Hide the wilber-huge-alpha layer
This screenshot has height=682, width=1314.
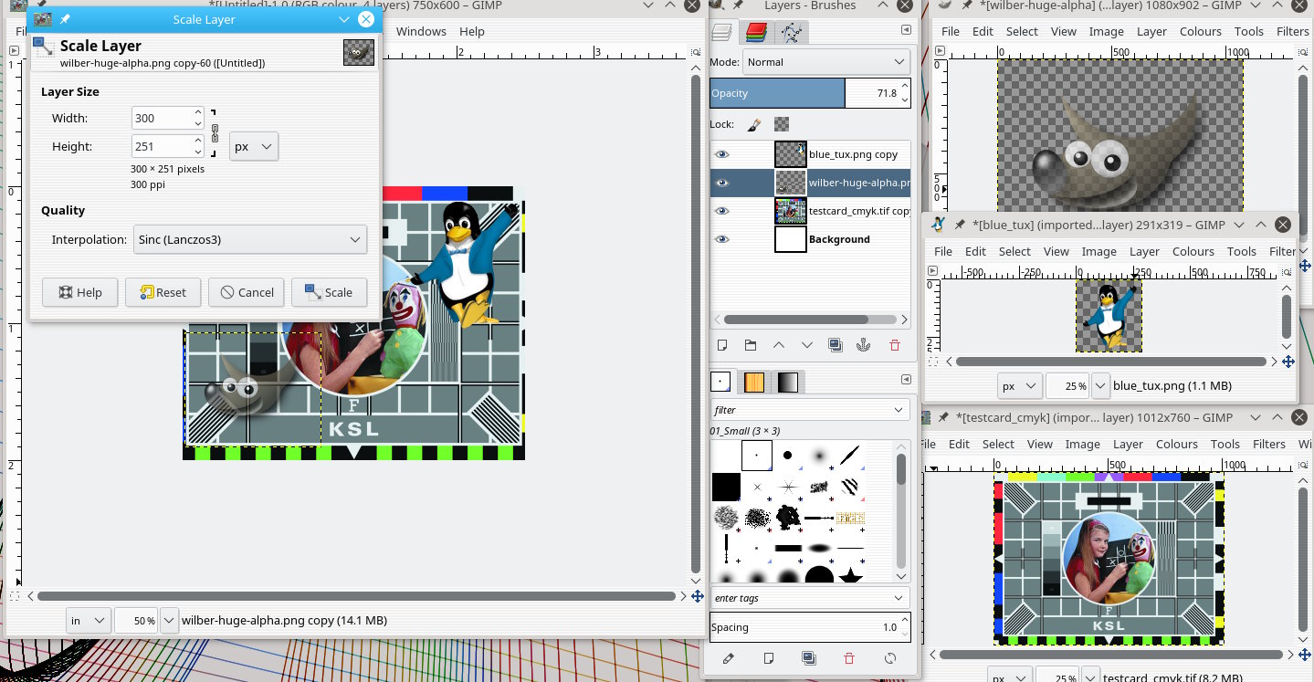click(x=722, y=183)
